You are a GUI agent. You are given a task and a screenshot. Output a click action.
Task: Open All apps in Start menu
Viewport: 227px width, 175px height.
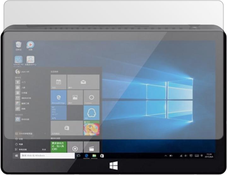pos(21,150)
